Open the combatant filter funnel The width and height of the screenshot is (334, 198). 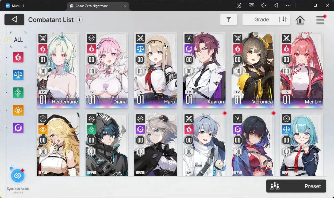[229, 19]
